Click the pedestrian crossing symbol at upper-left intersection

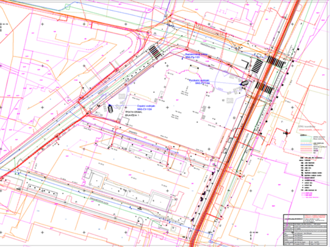pyautogui.click(x=154, y=51)
